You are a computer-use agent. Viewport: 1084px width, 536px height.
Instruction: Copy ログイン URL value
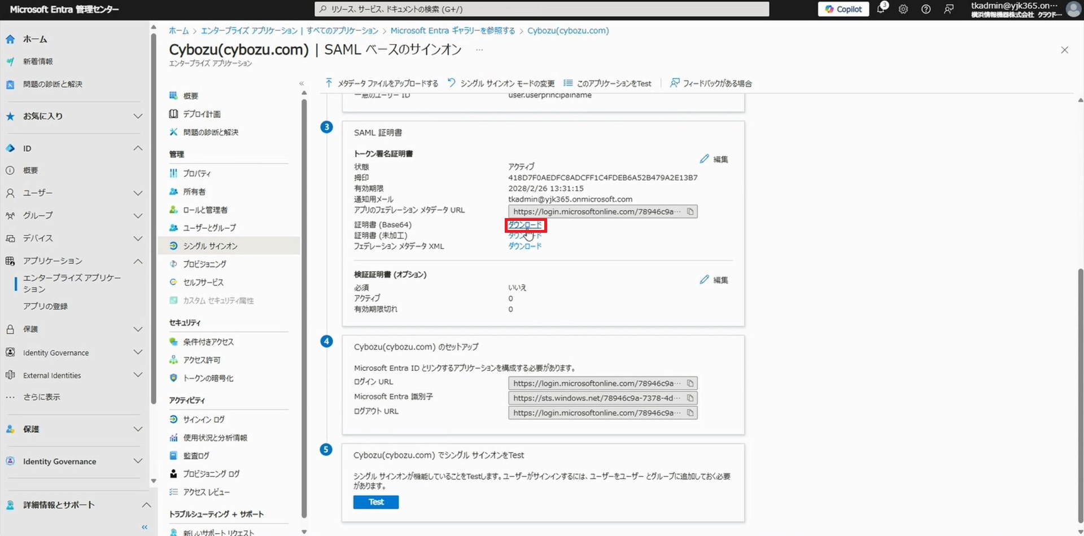pyautogui.click(x=690, y=383)
